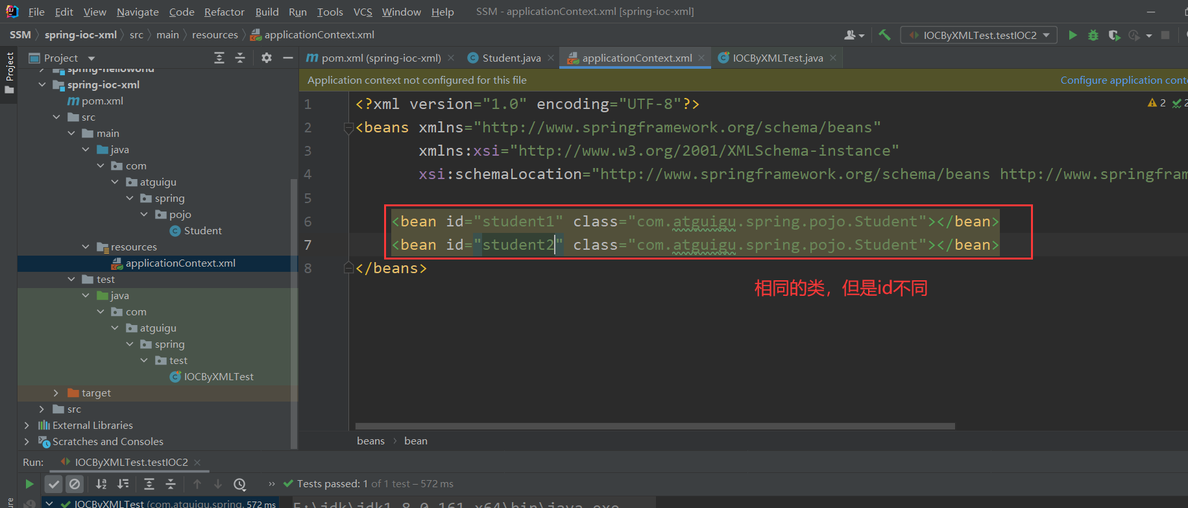This screenshot has height=508, width=1188.
Task: Click line number 7 in gutter
Action: point(308,245)
